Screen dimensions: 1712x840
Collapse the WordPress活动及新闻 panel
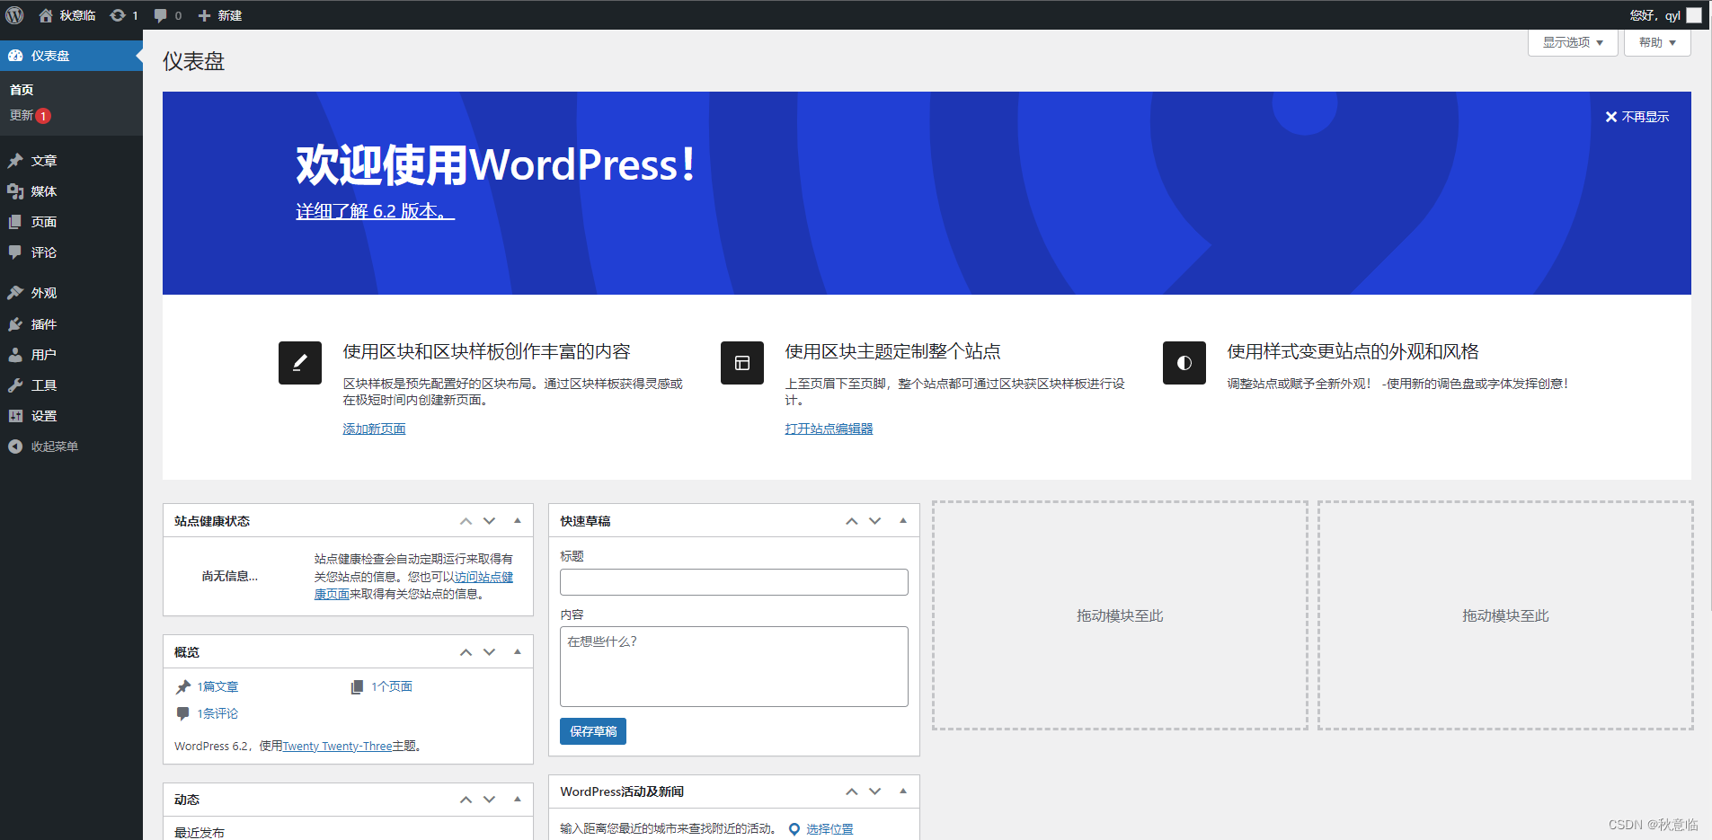coord(902,791)
